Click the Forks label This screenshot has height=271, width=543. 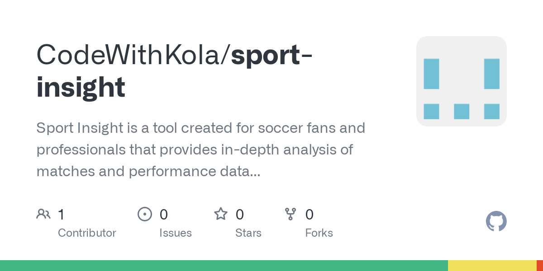click(319, 233)
